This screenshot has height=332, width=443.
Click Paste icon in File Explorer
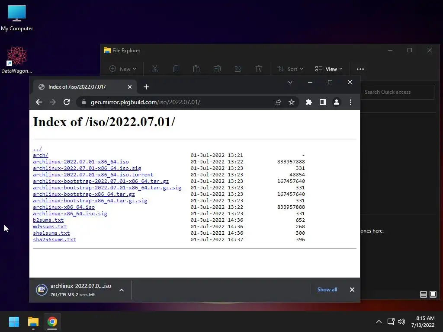pyautogui.click(x=196, y=69)
